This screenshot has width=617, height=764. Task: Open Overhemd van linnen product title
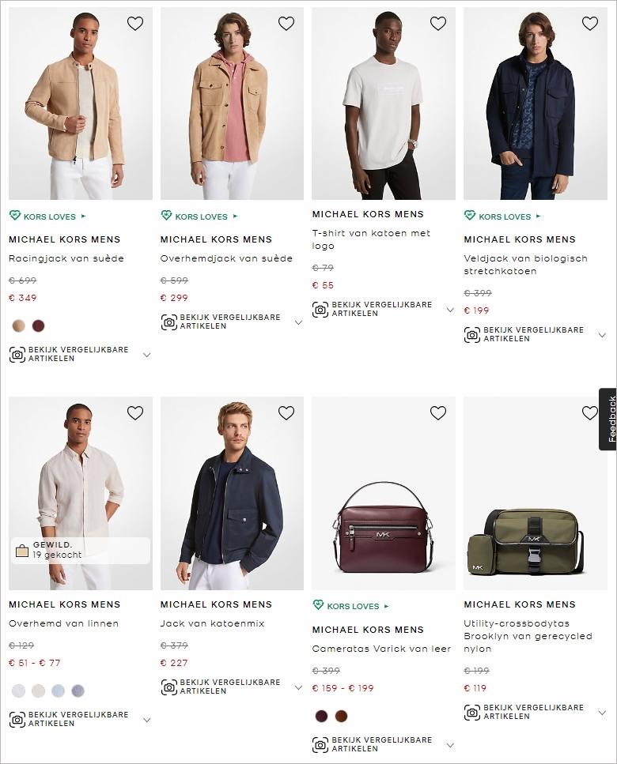click(64, 623)
